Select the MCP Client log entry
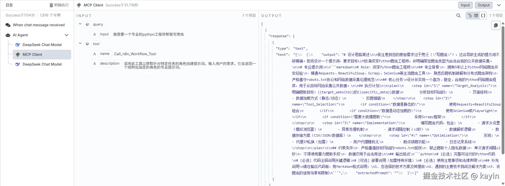 [42, 55]
